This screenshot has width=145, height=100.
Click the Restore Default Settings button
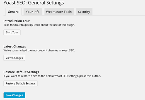21,83
